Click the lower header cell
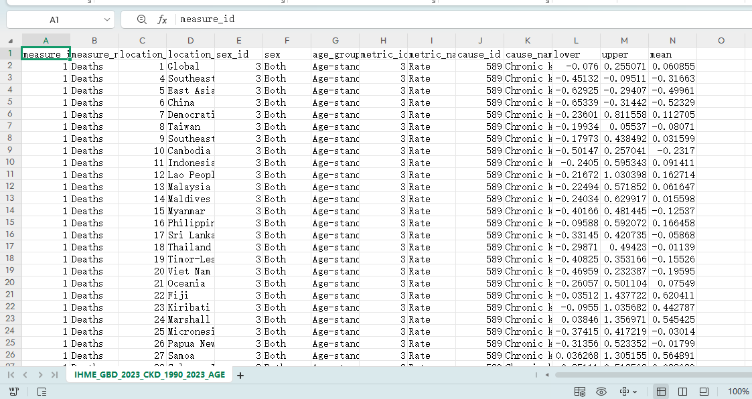This screenshot has width=752, height=399. coord(576,54)
